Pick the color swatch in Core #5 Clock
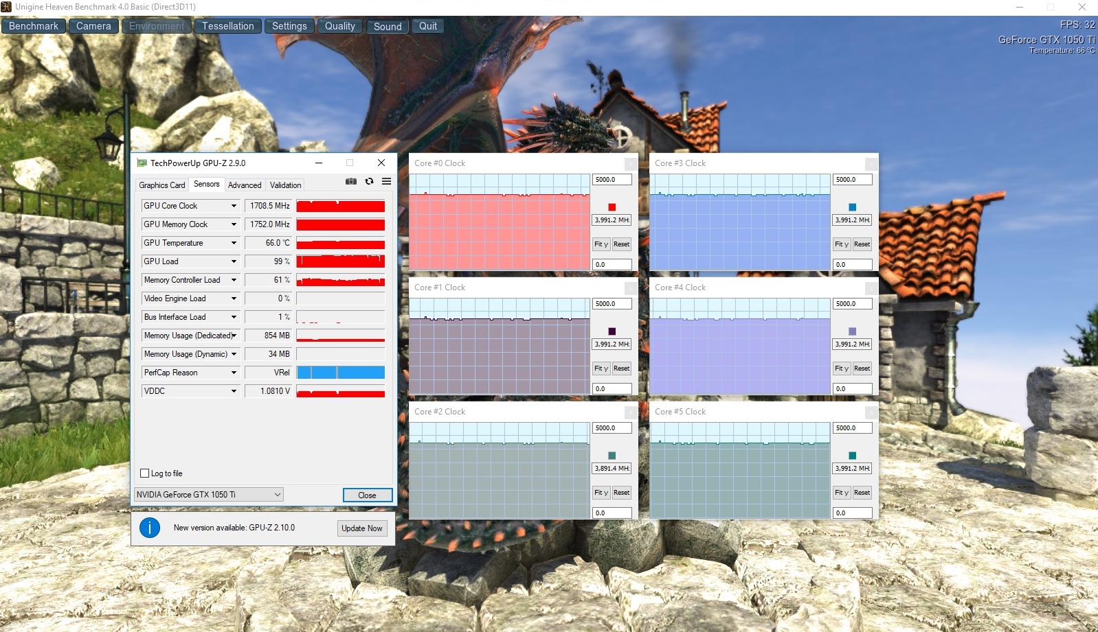The width and height of the screenshot is (1098, 632). 852,456
